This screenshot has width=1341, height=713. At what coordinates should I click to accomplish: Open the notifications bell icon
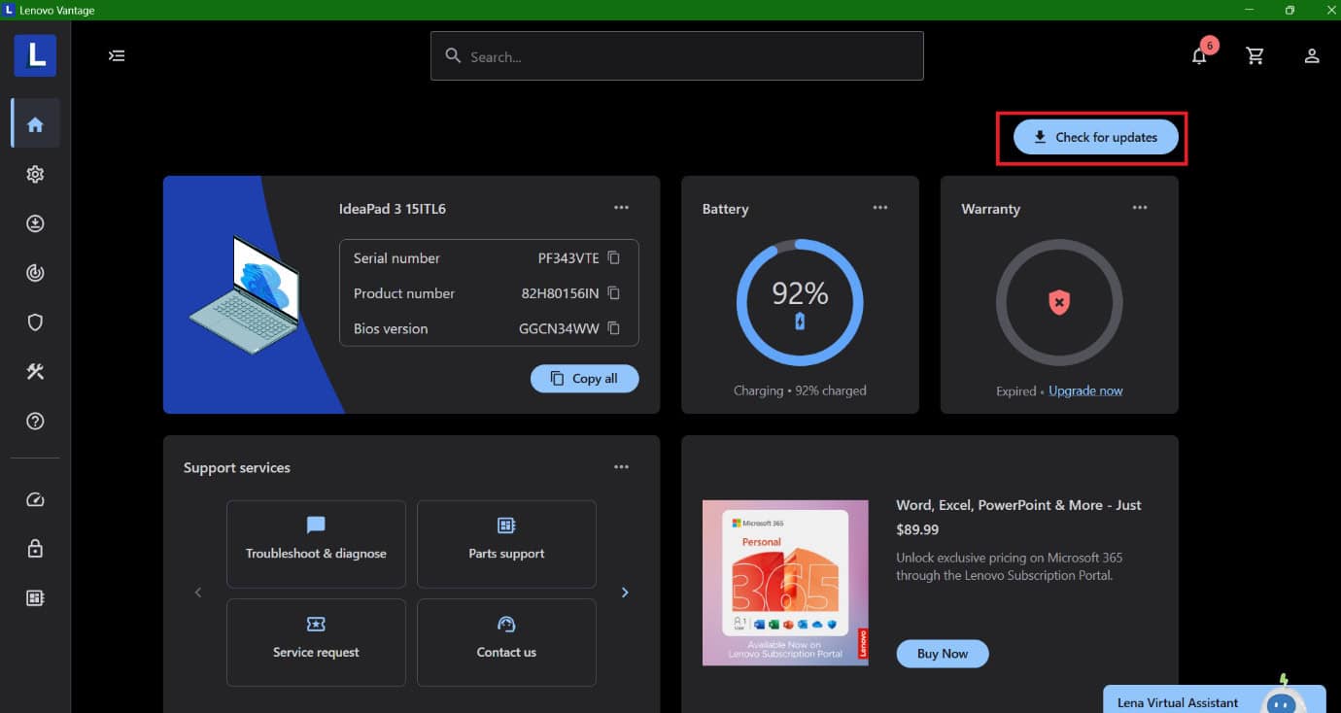[x=1199, y=56]
